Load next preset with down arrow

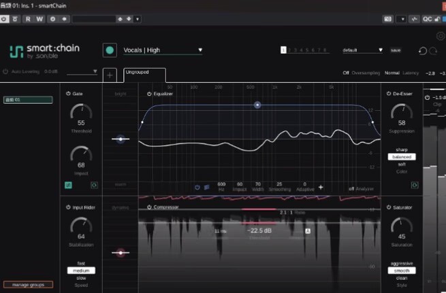tap(129, 19)
